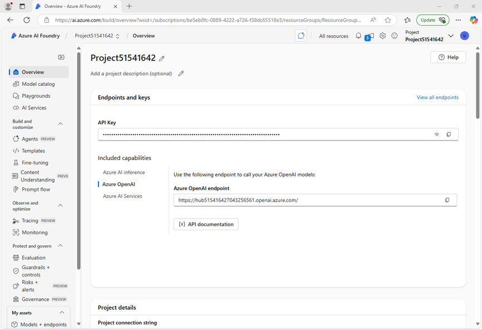Open the feedback smiley icon
The image size is (482, 330).
tap(395, 36)
